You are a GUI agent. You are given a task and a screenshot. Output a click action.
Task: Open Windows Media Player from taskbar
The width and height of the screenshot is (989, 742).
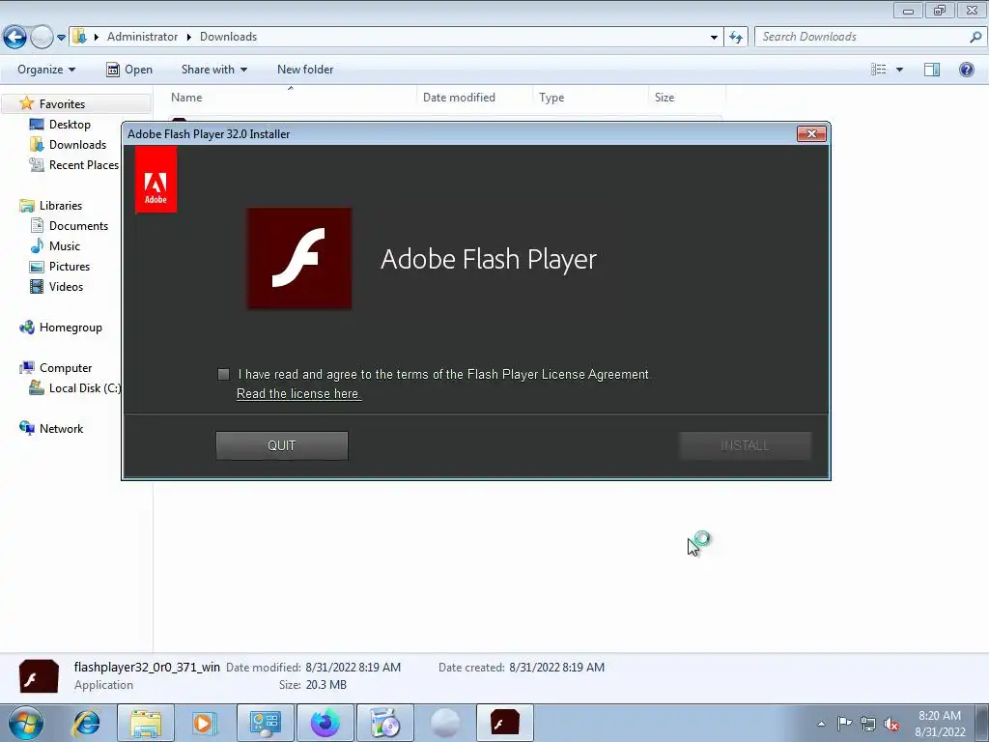click(x=205, y=723)
